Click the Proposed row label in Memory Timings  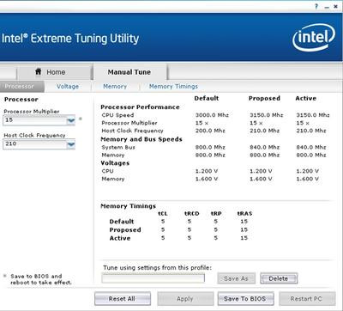click(x=125, y=229)
